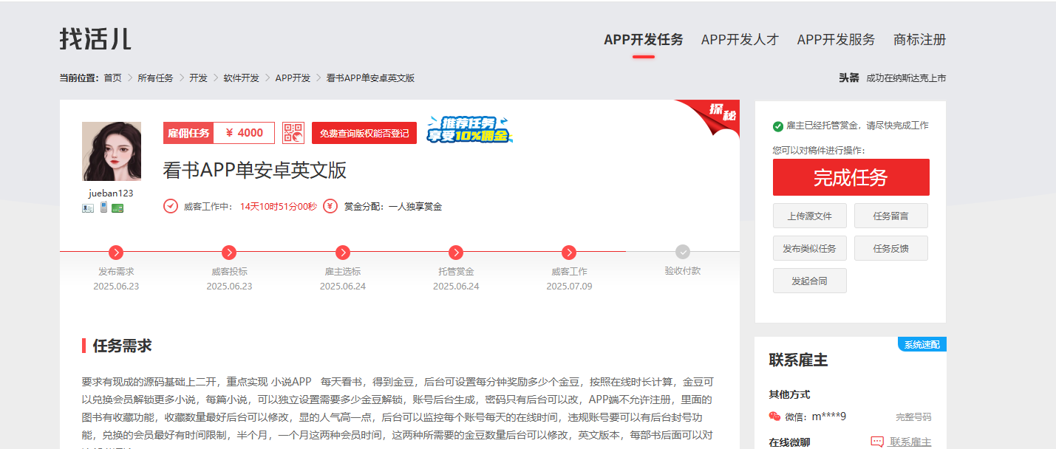Click the 上传源文件 button
This screenshot has width=1056, height=449.
809,216
